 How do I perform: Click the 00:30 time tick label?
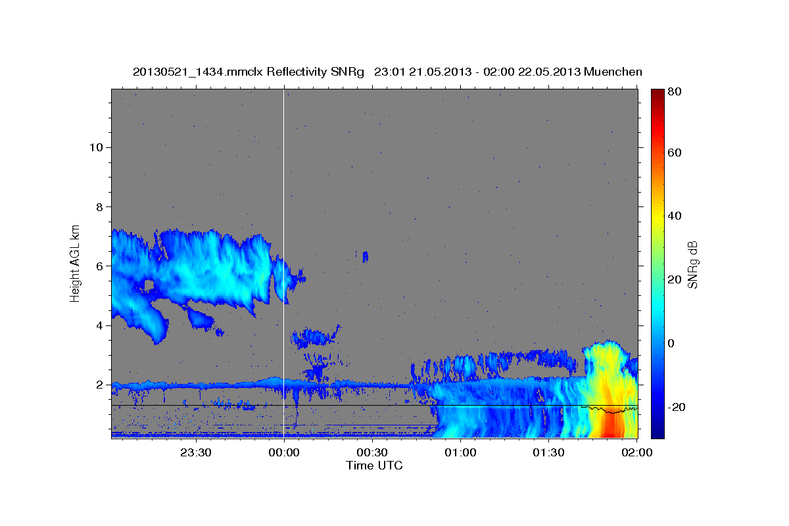coord(372,452)
